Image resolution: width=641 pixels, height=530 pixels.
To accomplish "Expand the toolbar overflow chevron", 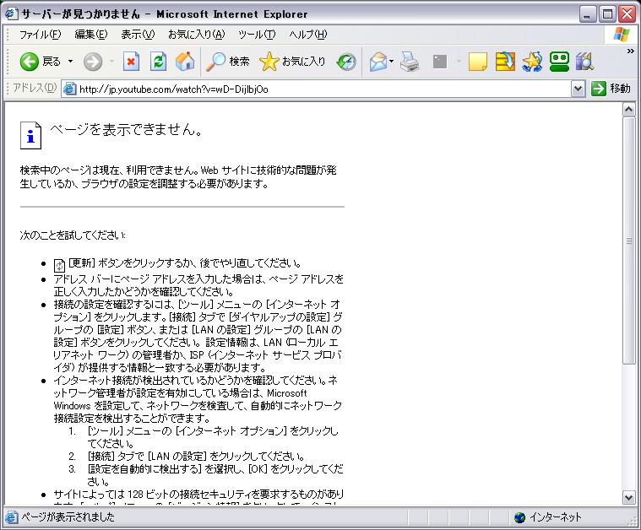I will coord(630,51).
